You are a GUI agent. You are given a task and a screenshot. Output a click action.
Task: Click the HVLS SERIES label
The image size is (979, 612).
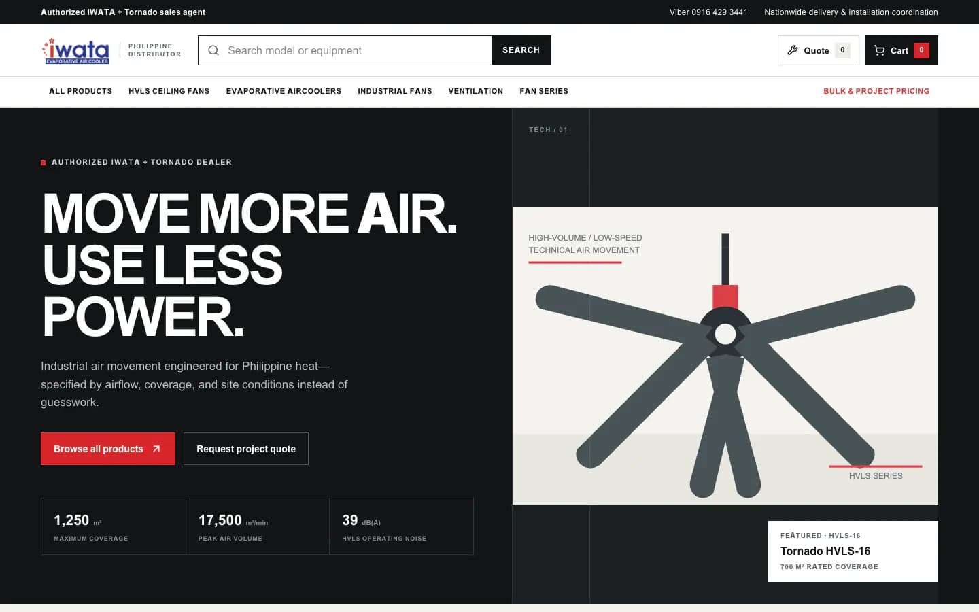point(876,476)
